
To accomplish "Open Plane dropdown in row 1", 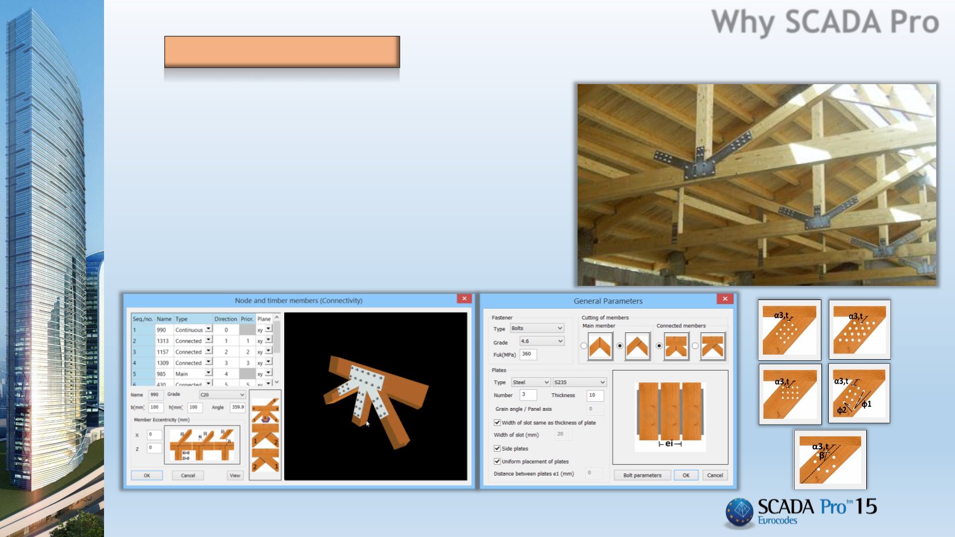I will point(269,329).
